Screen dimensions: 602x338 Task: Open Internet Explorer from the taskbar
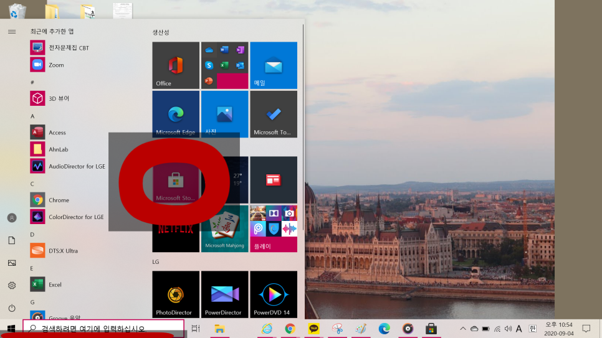point(267,329)
